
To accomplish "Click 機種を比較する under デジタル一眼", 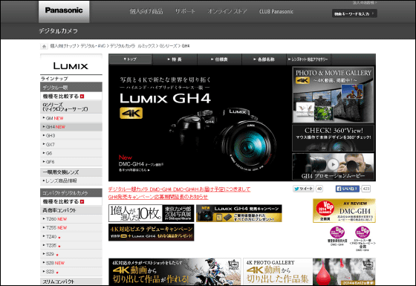I will [63, 97].
